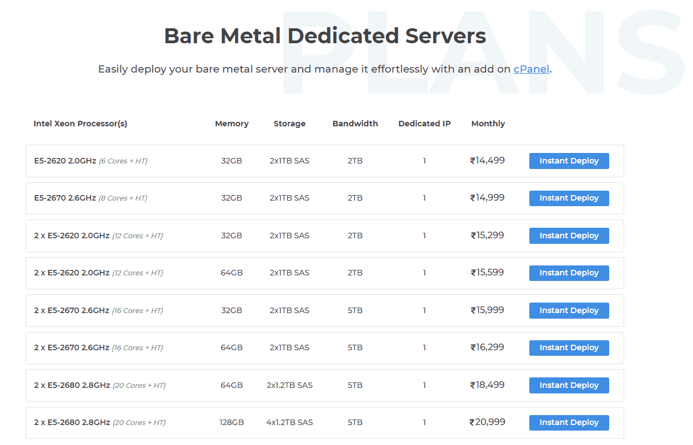Click the 5TB bandwidth in the ₹20,999 row

[x=355, y=422]
